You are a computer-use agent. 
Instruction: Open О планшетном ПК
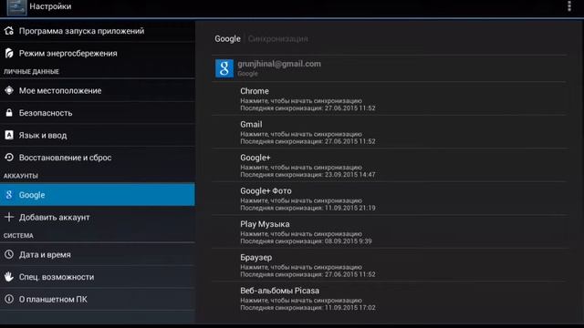[98, 299]
